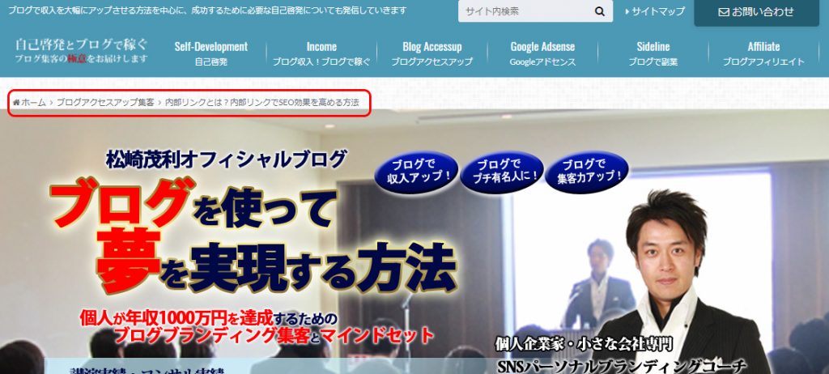
Task: Click the envelope icon on the お問い合わせ button
Action: (x=724, y=12)
